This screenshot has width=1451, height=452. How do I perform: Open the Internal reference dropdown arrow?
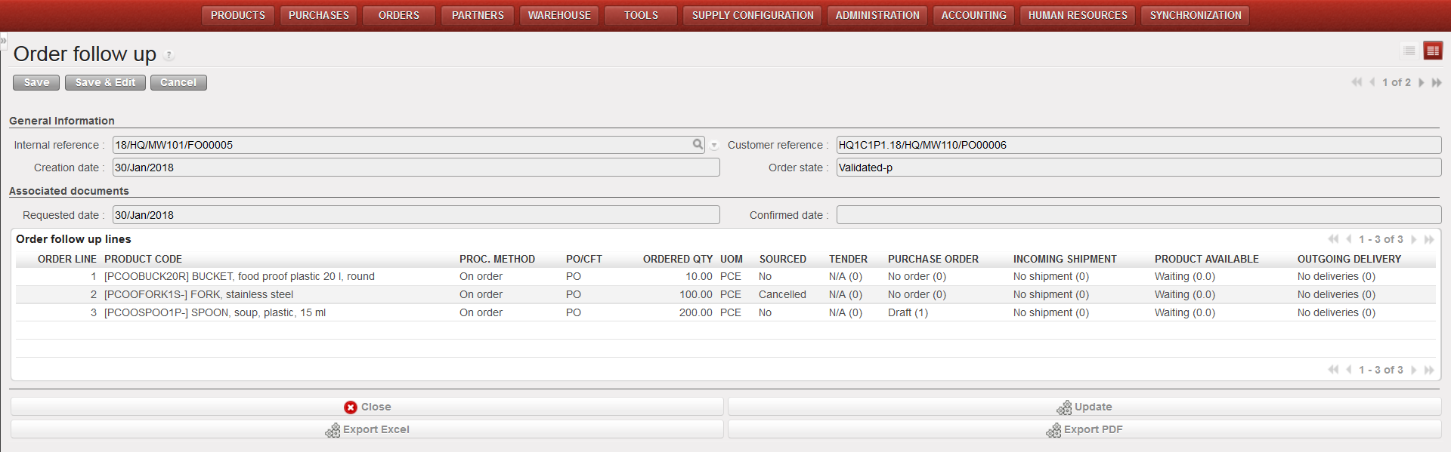point(714,146)
